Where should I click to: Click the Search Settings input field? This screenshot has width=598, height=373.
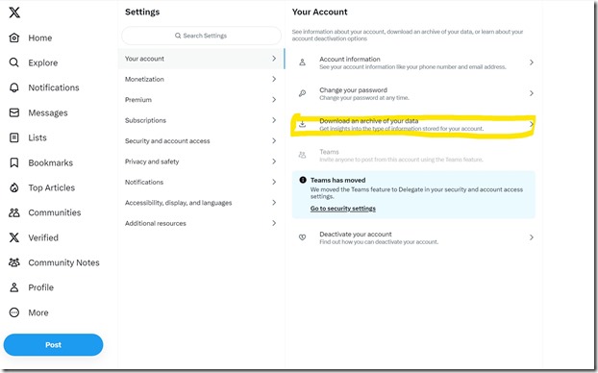click(x=201, y=36)
